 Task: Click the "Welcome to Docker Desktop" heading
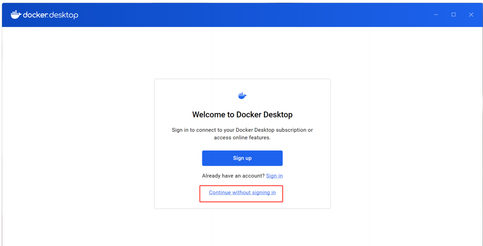[x=242, y=115]
